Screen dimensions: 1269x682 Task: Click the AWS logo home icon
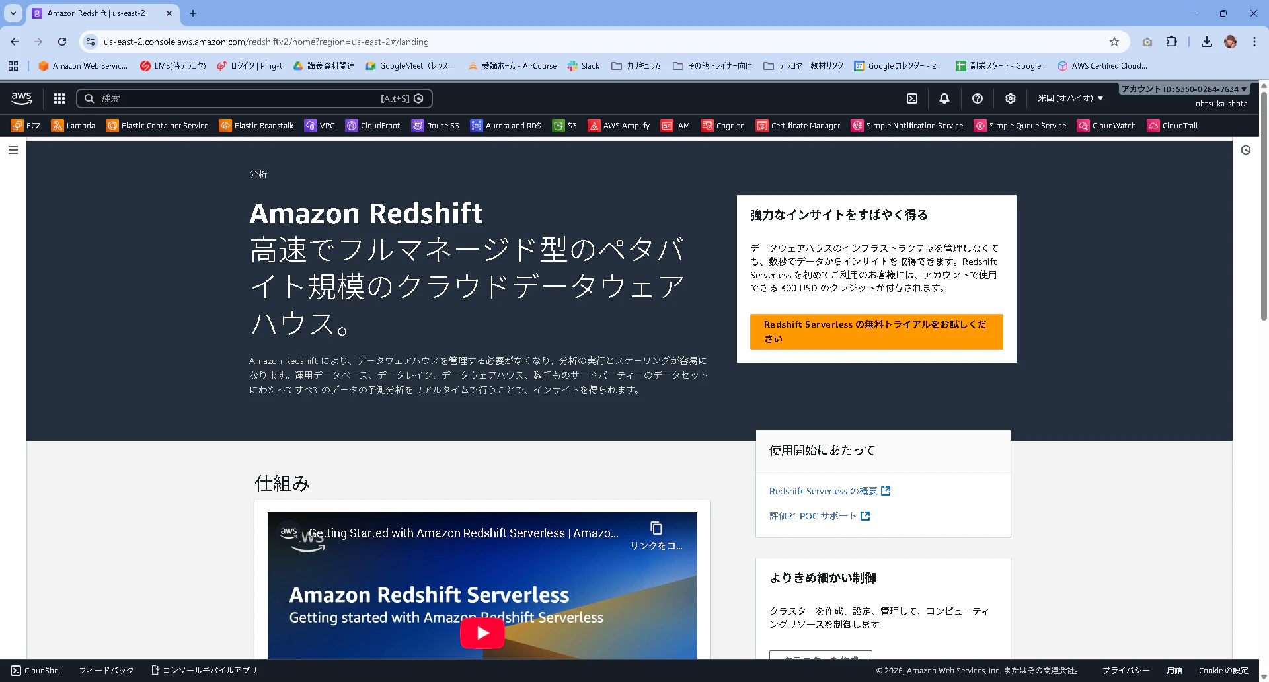click(22, 98)
